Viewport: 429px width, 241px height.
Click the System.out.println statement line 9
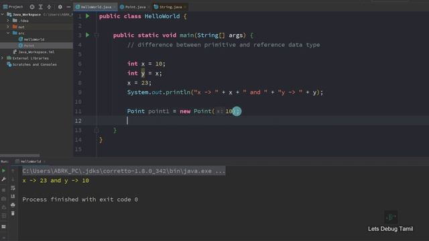click(225, 92)
